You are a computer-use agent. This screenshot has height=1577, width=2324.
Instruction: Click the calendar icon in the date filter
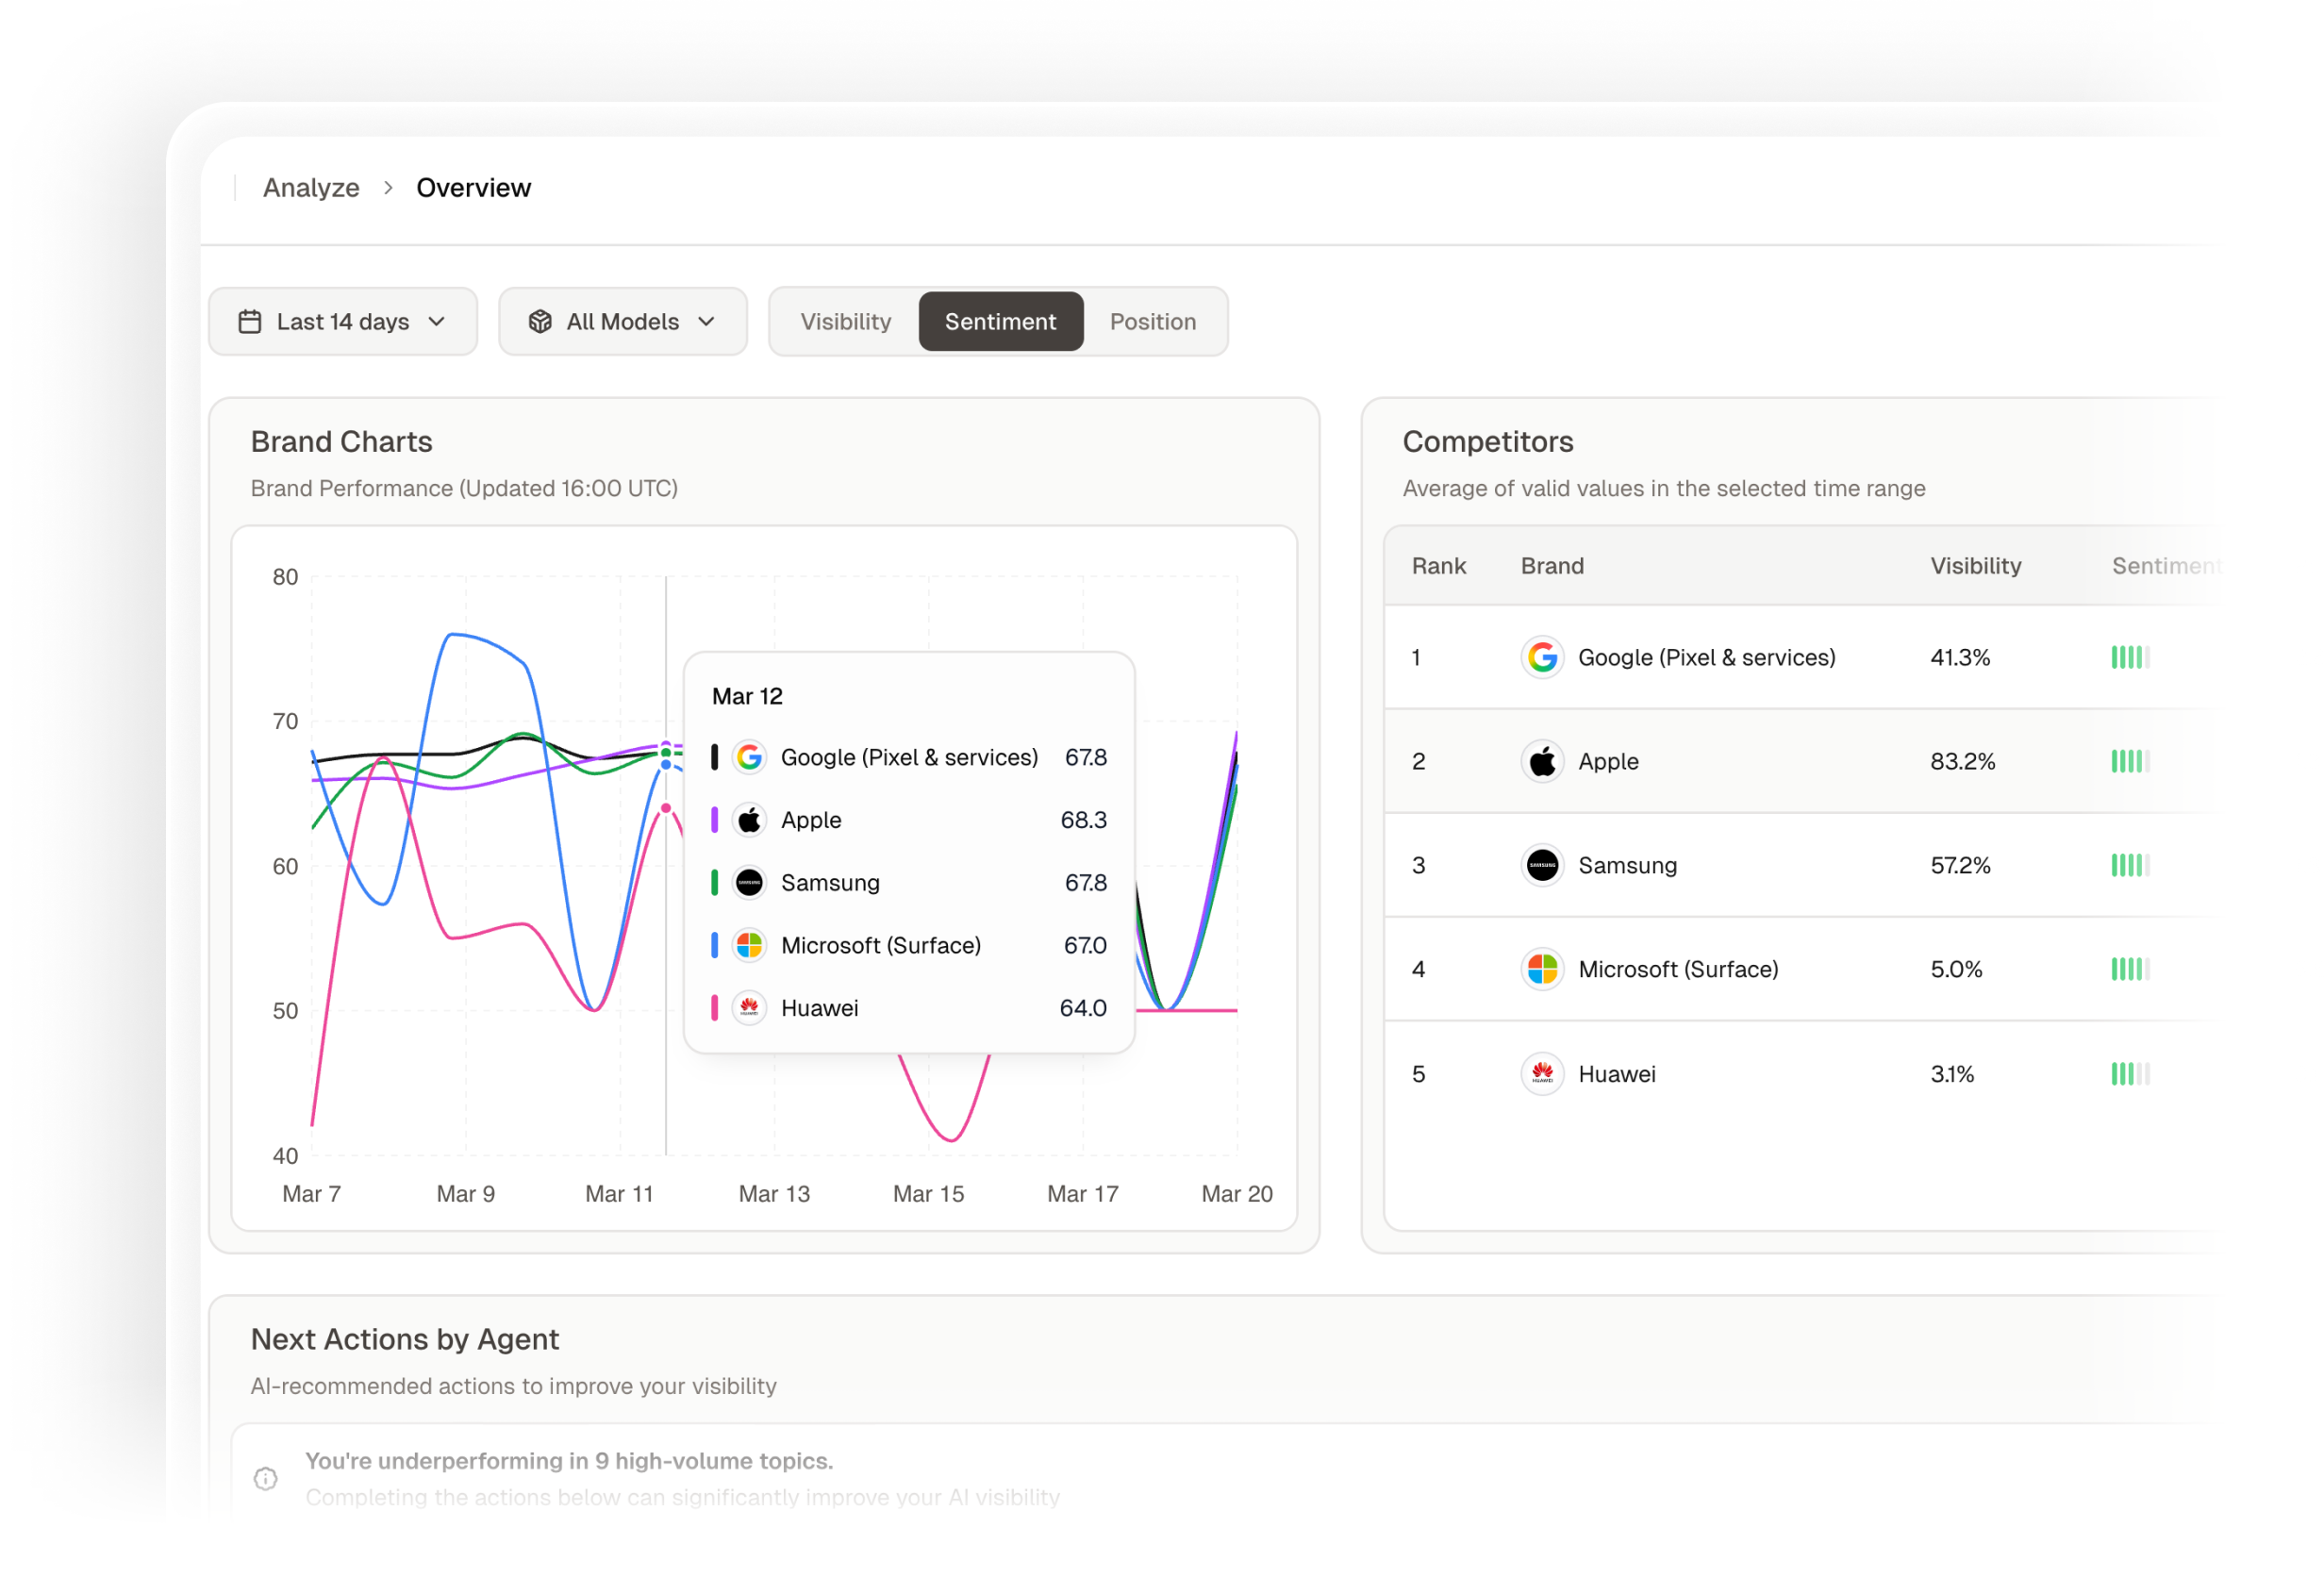tap(251, 321)
